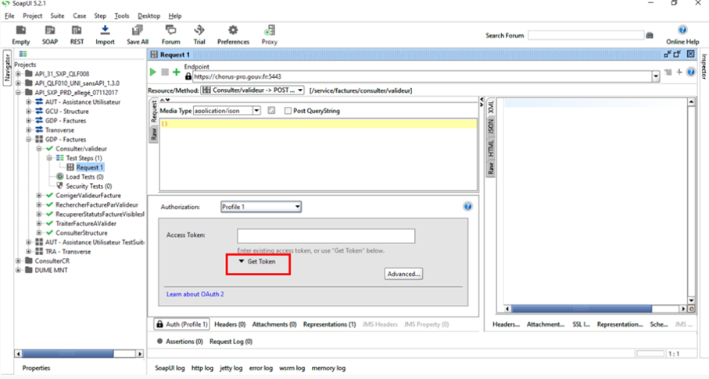Click search forum binoculars icon
This screenshot has width=709, height=379.
click(x=650, y=35)
